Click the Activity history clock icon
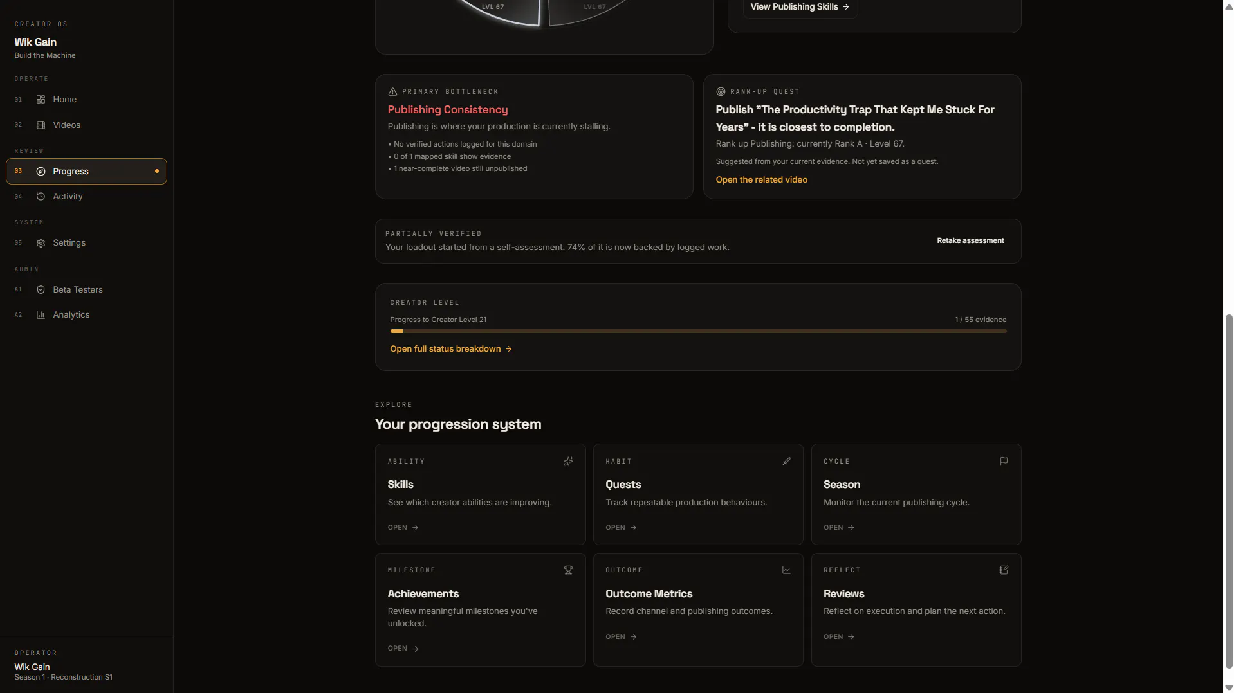The width and height of the screenshot is (1234, 693). (41, 197)
